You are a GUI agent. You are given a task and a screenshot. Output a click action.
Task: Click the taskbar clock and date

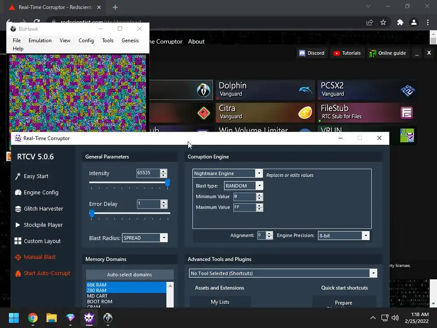417,318
